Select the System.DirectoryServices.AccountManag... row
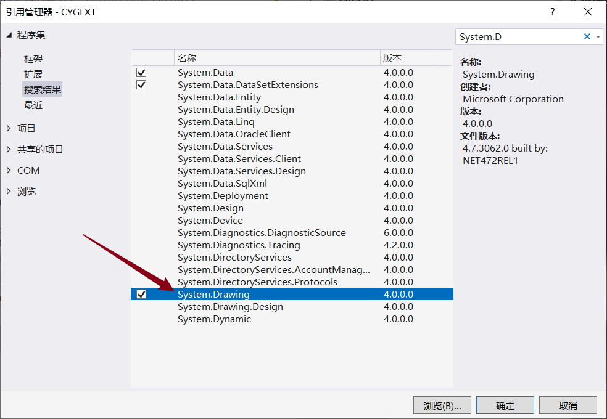Image resolution: width=607 pixels, height=419 pixels. pos(292,270)
